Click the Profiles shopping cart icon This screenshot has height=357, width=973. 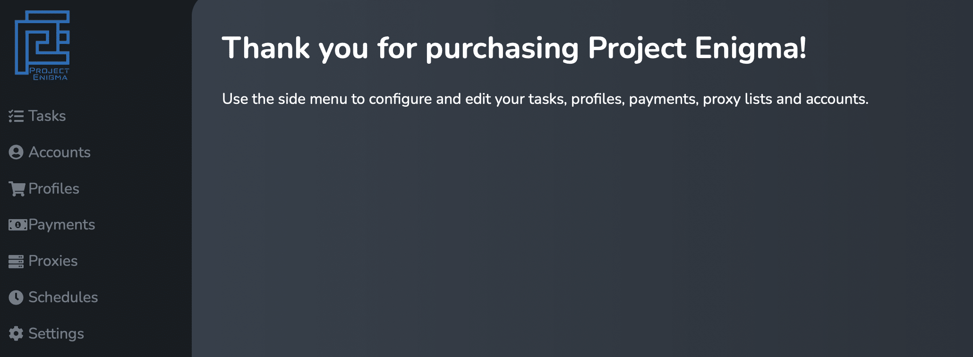(17, 189)
